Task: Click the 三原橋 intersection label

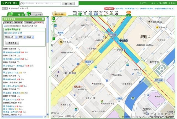Action: click(x=113, y=35)
